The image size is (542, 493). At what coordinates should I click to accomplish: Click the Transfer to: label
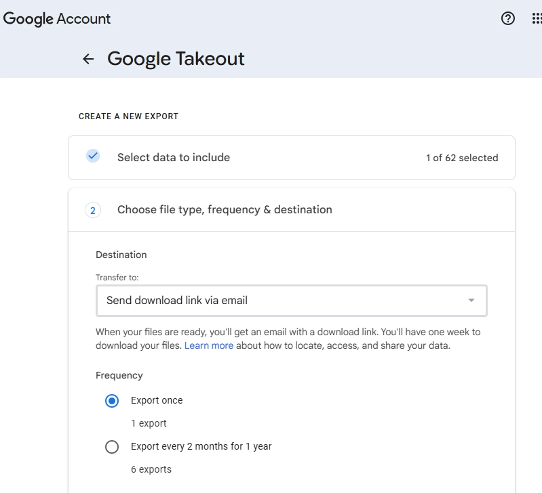(x=117, y=278)
